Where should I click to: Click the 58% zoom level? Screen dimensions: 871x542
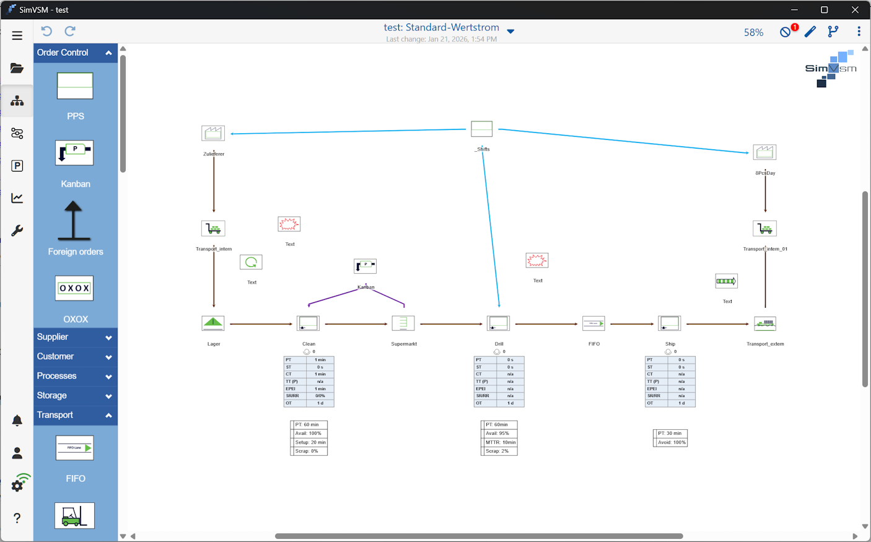pyautogui.click(x=753, y=32)
